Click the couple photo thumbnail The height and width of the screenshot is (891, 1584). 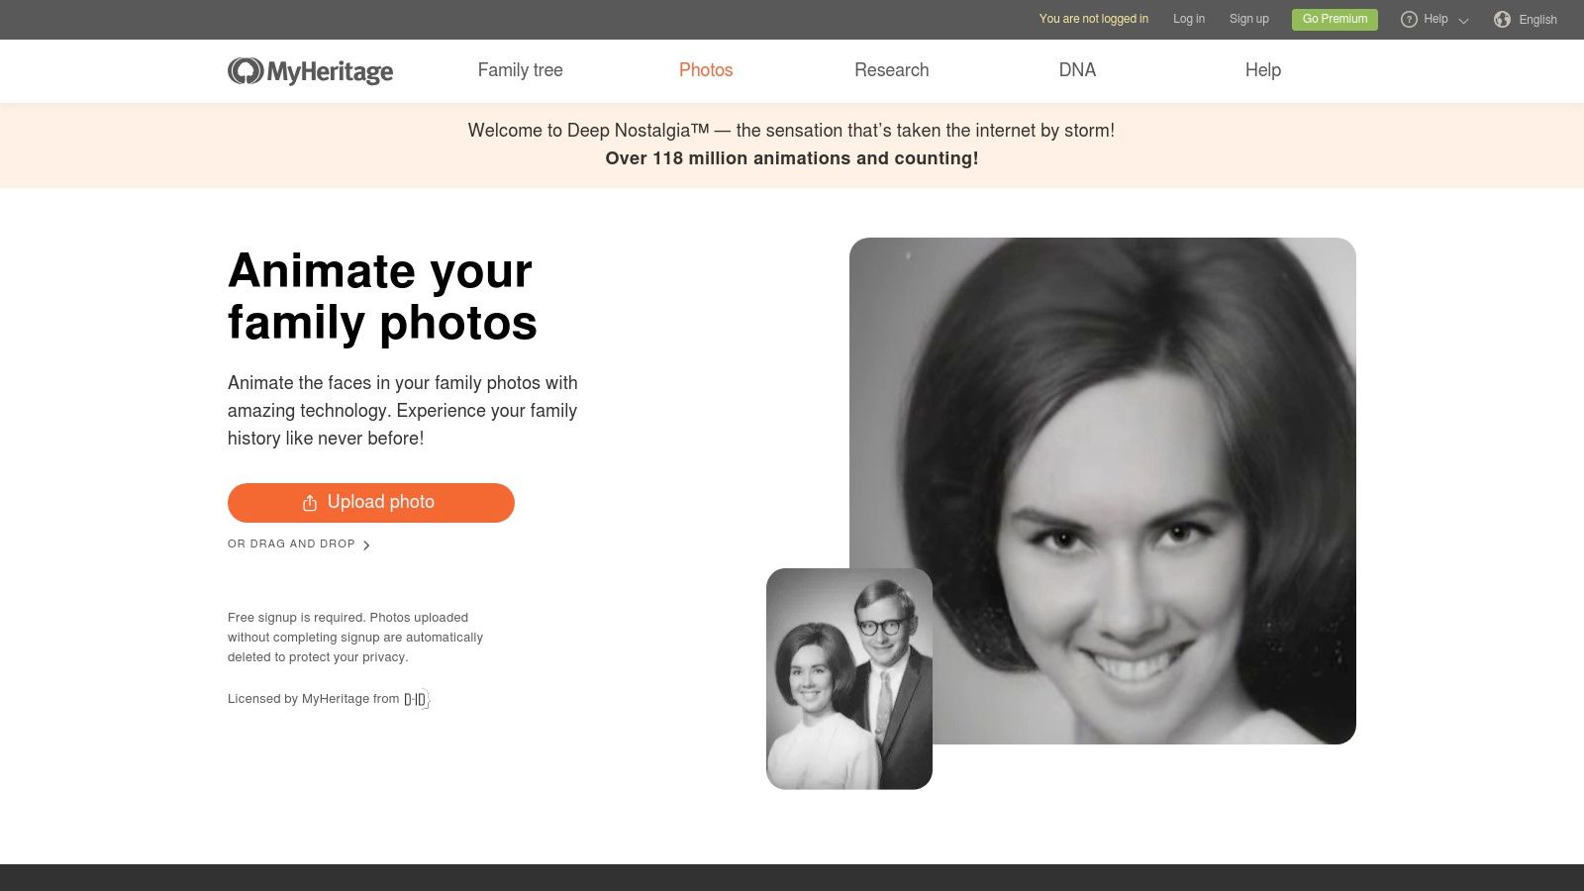[848, 678]
